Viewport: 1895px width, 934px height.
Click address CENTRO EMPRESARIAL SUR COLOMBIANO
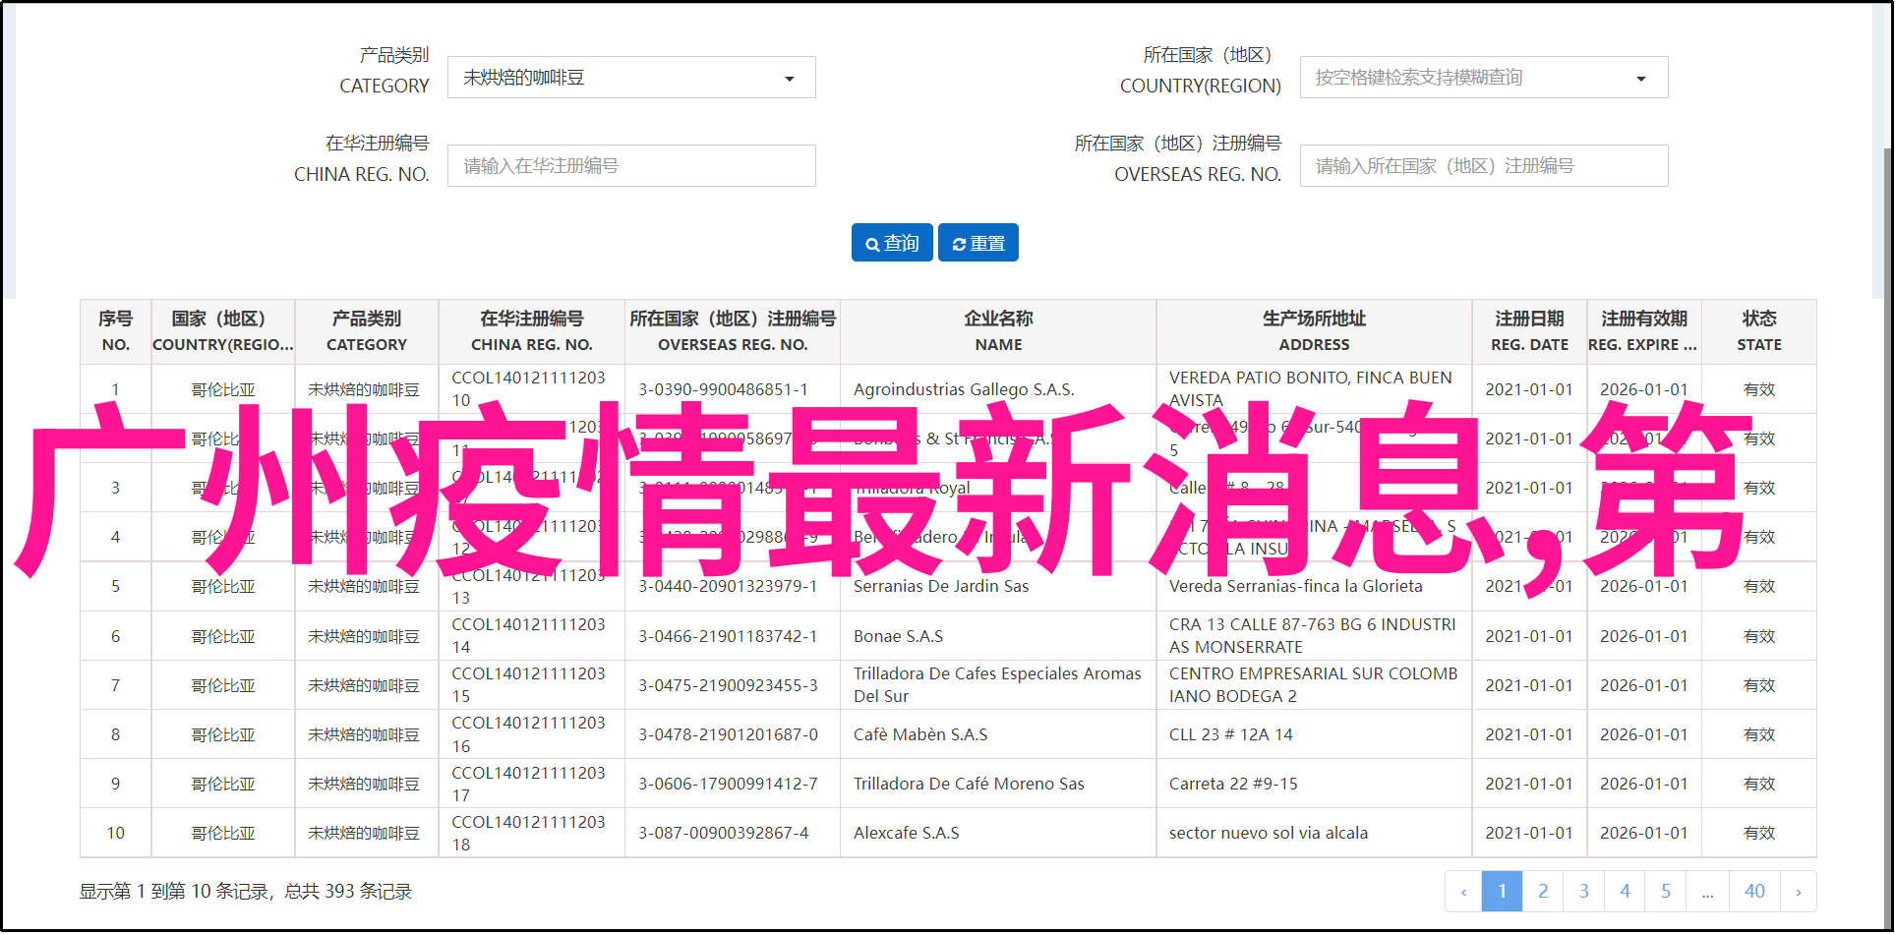click(1313, 685)
